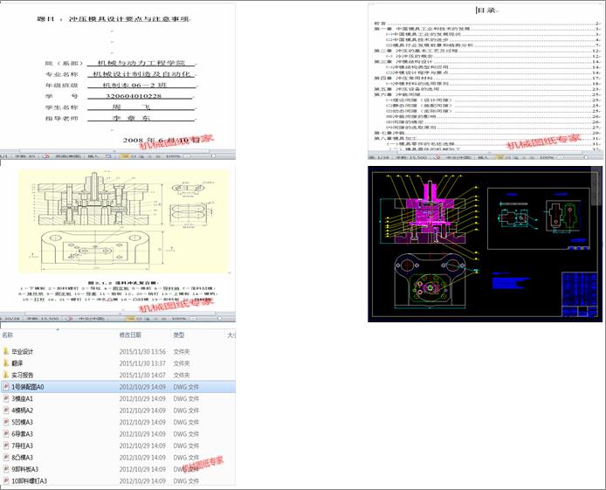606x490 pixels.
Task: Click the DWG icon of 6导套A3
Action: pyautogui.click(x=6, y=433)
